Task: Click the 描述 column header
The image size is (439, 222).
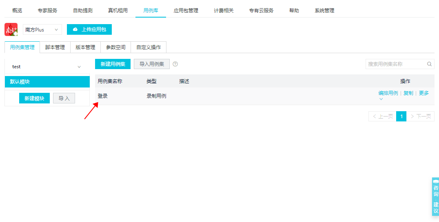Action: pos(184,81)
